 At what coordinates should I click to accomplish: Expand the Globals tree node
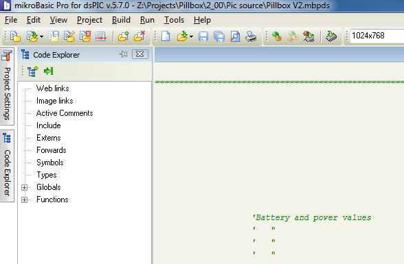coord(25,187)
